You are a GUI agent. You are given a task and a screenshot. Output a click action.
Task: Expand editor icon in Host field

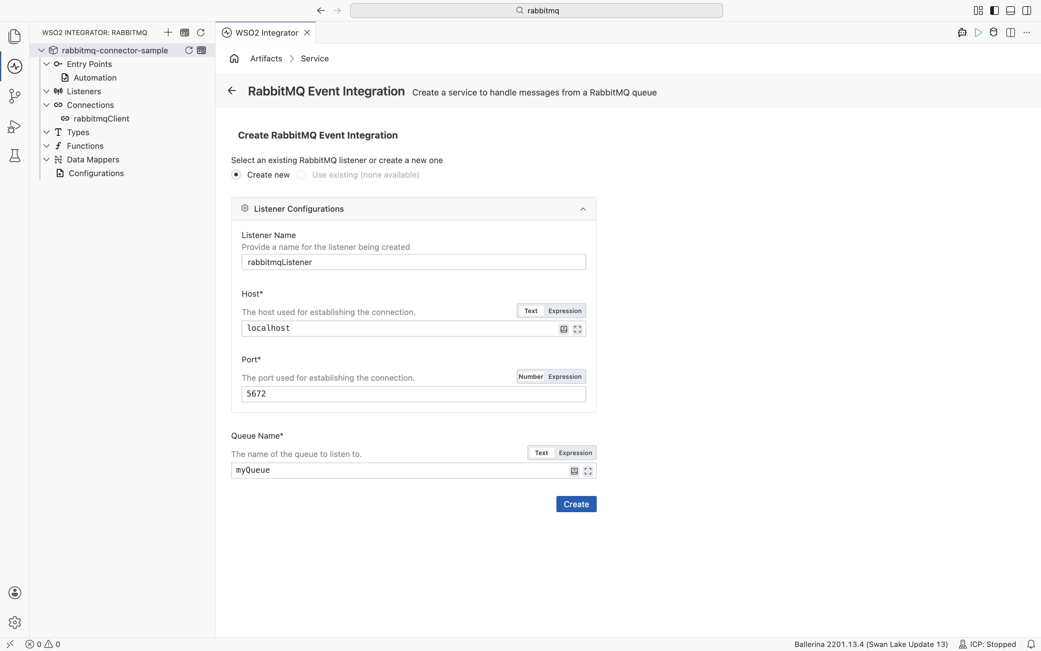tap(578, 329)
